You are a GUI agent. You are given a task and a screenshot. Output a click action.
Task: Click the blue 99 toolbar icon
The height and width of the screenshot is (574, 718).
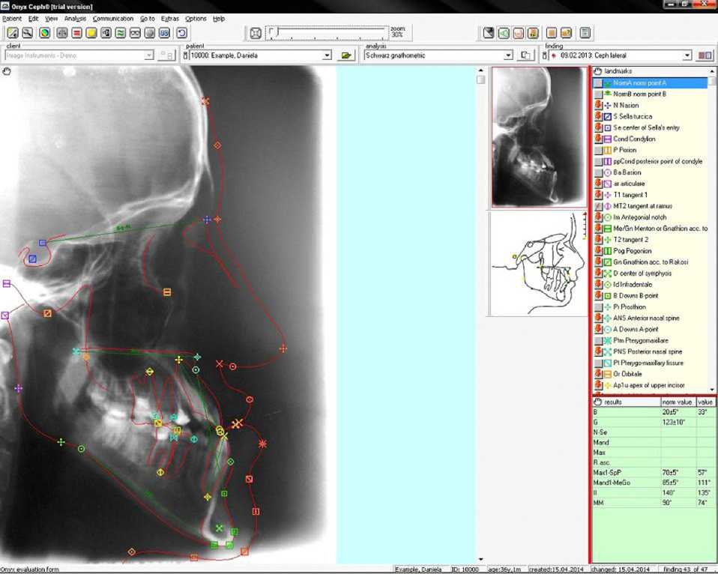[164, 32]
